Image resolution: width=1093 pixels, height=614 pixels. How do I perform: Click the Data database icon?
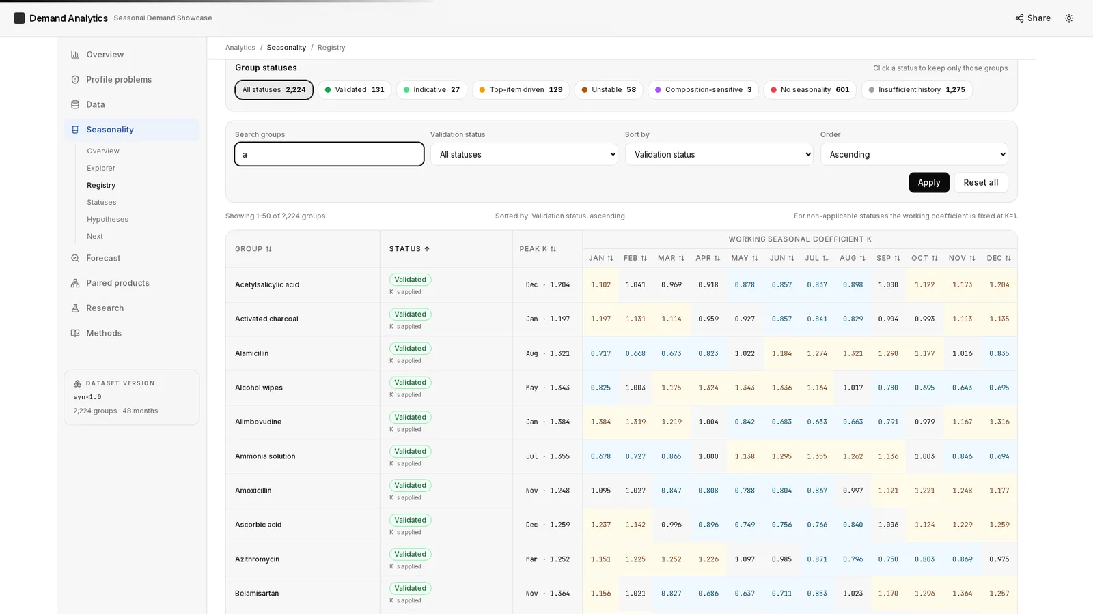pyautogui.click(x=75, y=104)
